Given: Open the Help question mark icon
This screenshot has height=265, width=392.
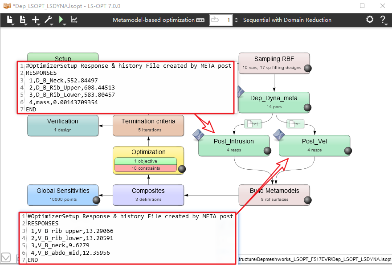Looking at the screenshot, I should [383, 19].
